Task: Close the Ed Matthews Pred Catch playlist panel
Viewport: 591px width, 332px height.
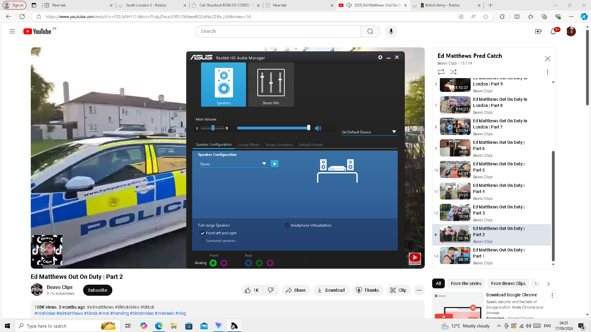Action: tap(547, 59)
